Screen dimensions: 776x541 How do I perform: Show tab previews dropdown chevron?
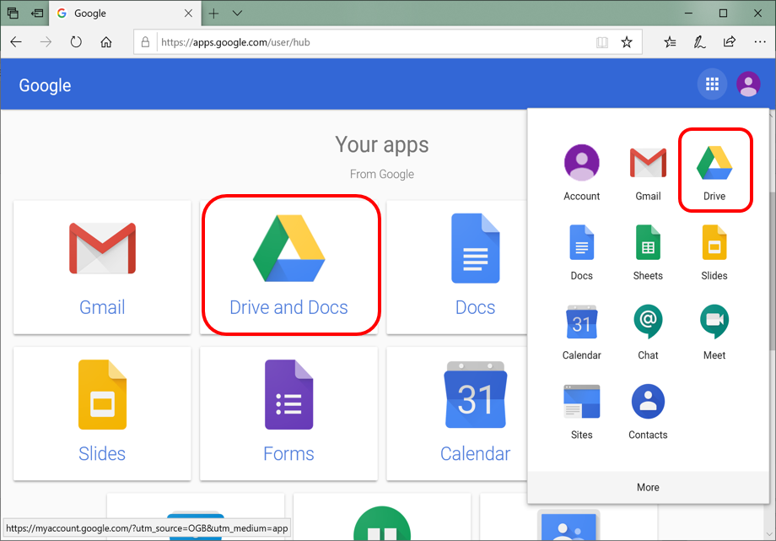pos(238,14)
